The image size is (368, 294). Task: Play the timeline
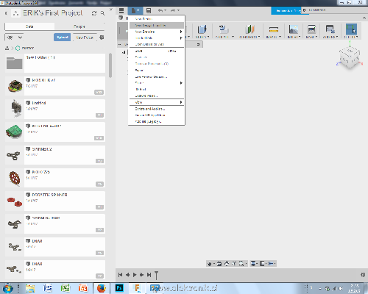[135, 275]
